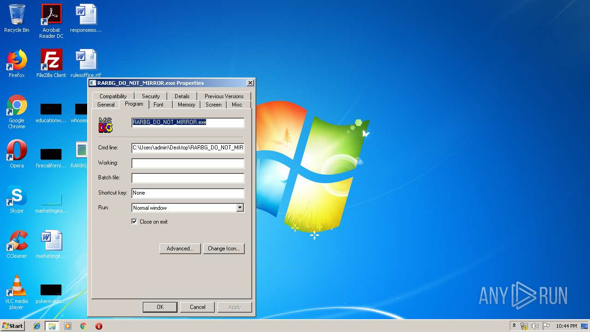Open the Recycle Bin desktop icon
The height and width of the screenshot is (332, 590).
tap(17, 18)
